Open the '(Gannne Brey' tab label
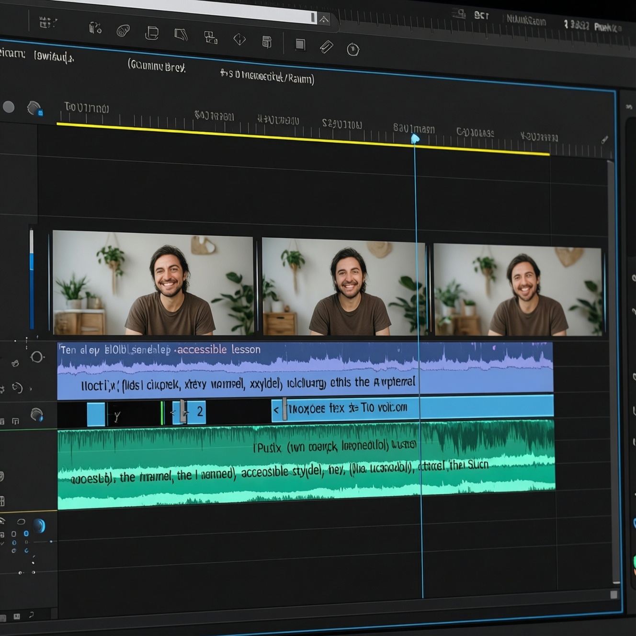 [157, 66]
